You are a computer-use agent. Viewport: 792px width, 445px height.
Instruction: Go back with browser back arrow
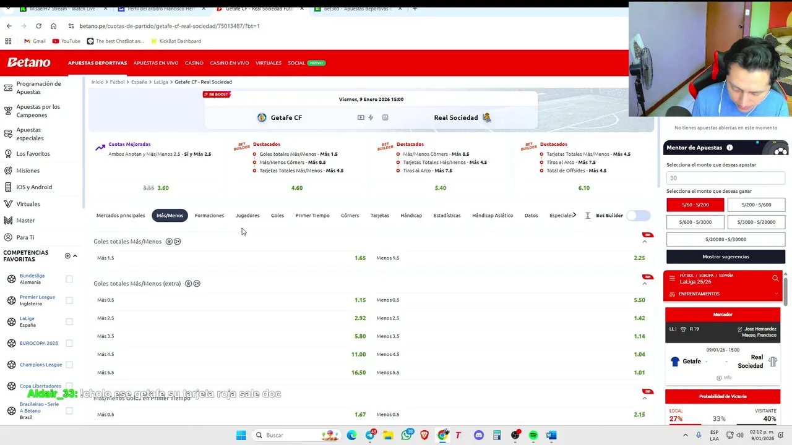(x=9, y=26)
